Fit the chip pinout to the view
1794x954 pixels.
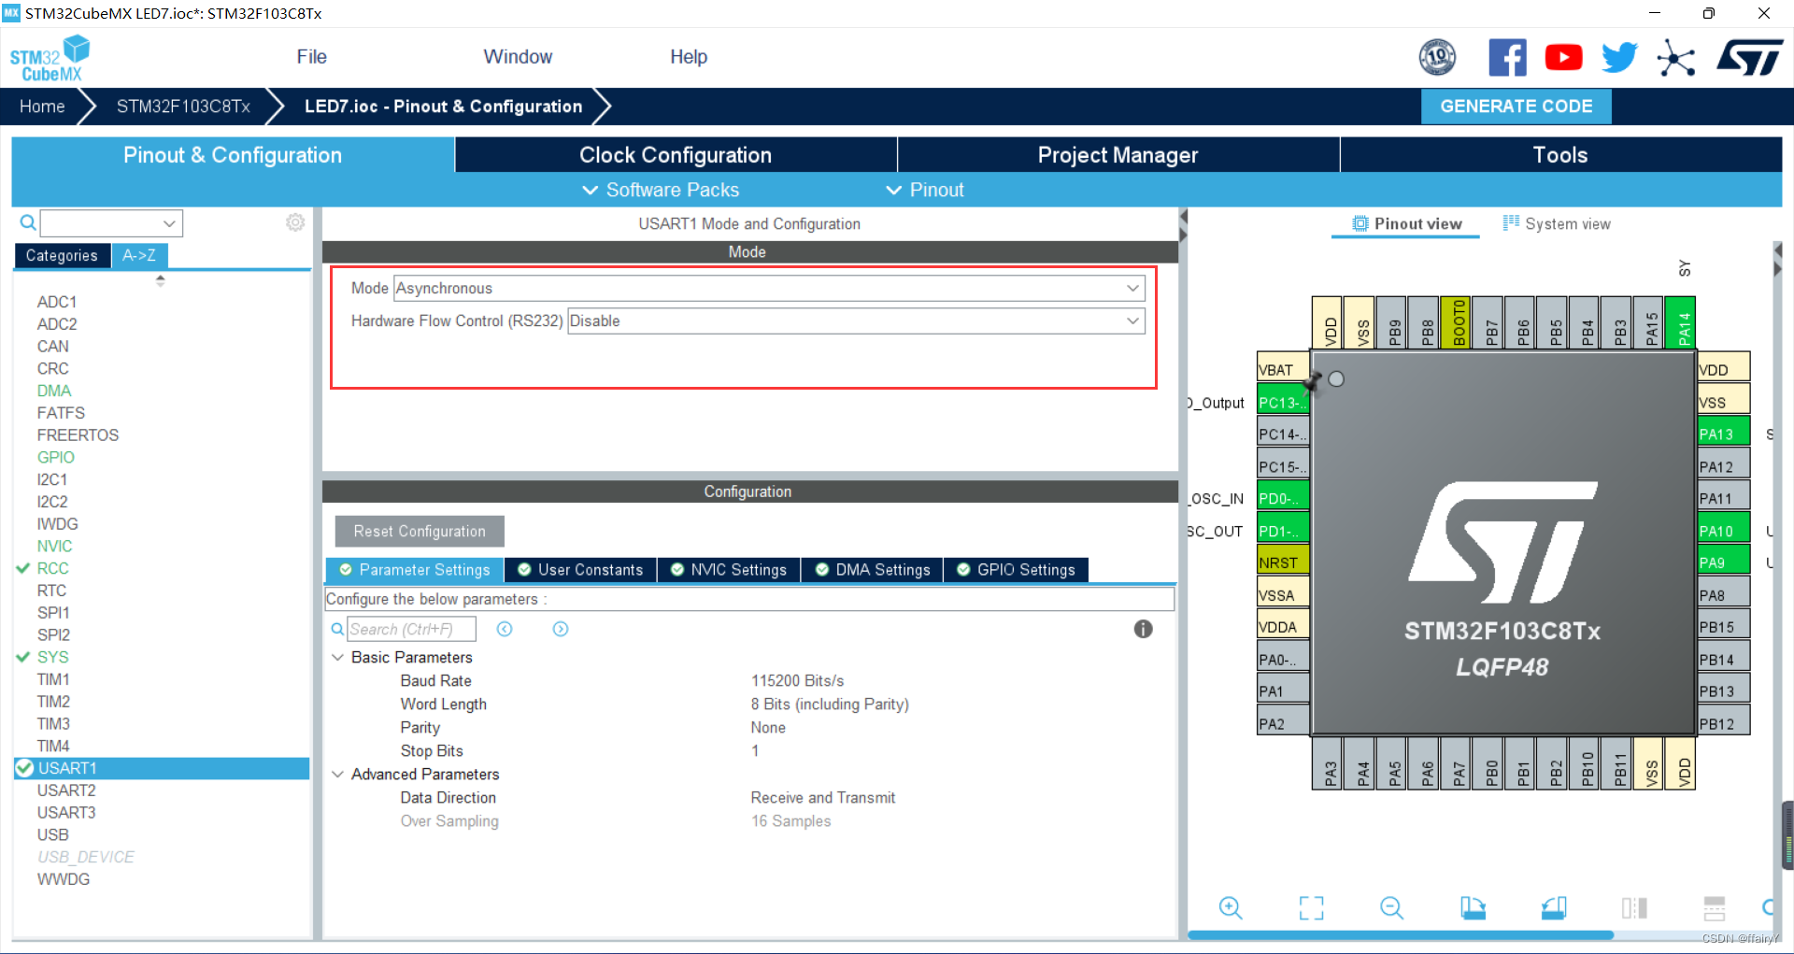click(x=1311, y=908)
